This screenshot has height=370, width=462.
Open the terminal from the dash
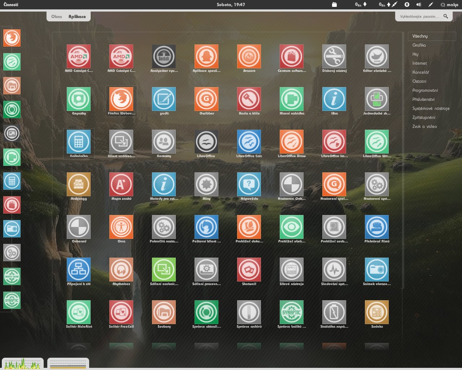(x=12, y=133)
